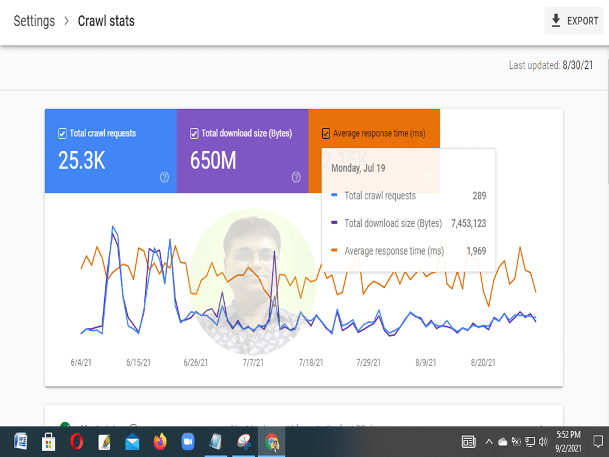The width and height of the screenshot is (609, 457).
Task: Click the battery status tray icon
Action: point(516,442)
